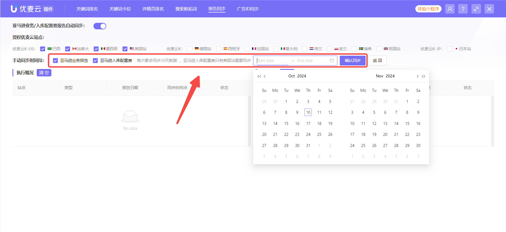Shrink the plugin window with collapse icon

pos(476,9)
